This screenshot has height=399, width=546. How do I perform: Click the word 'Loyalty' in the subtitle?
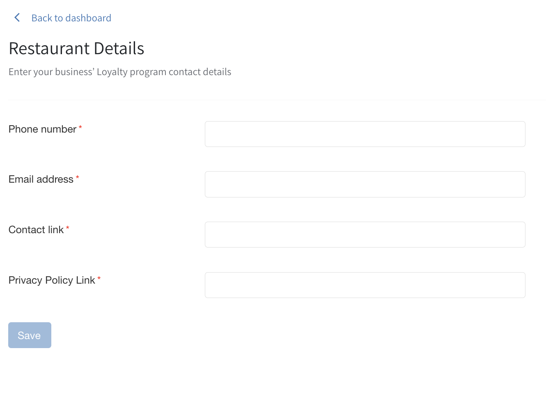112,72
